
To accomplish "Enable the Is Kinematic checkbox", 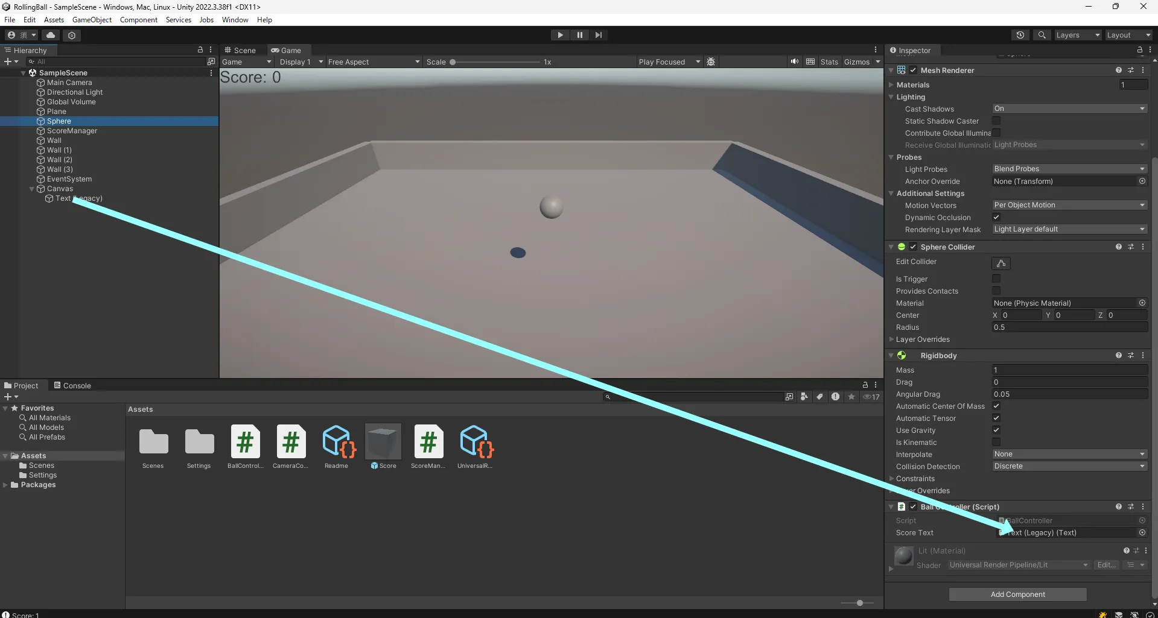I will click(996, 442).
